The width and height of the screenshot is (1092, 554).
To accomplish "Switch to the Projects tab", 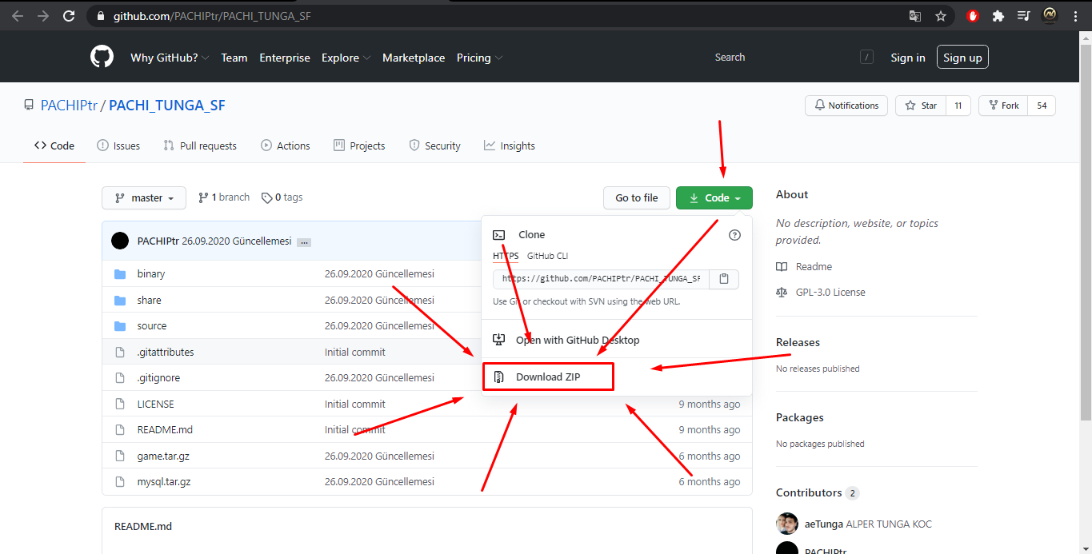I will [x=359, y=145].
